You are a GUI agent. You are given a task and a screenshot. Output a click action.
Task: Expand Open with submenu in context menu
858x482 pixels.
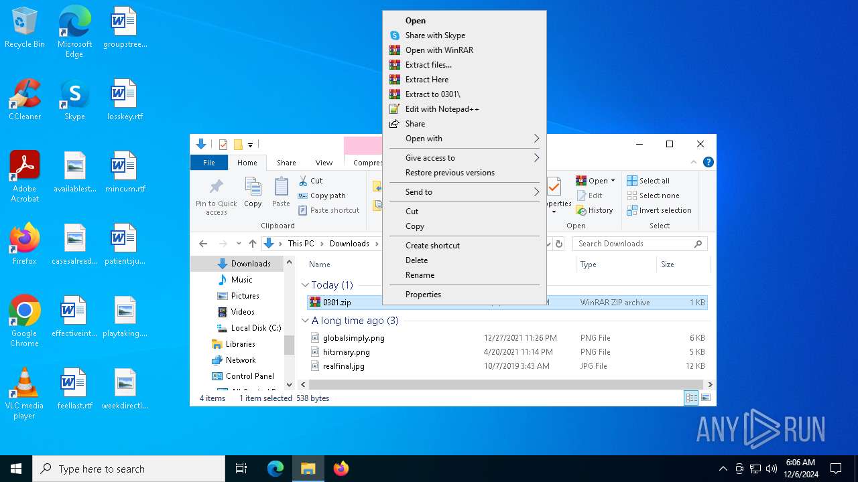465,139
